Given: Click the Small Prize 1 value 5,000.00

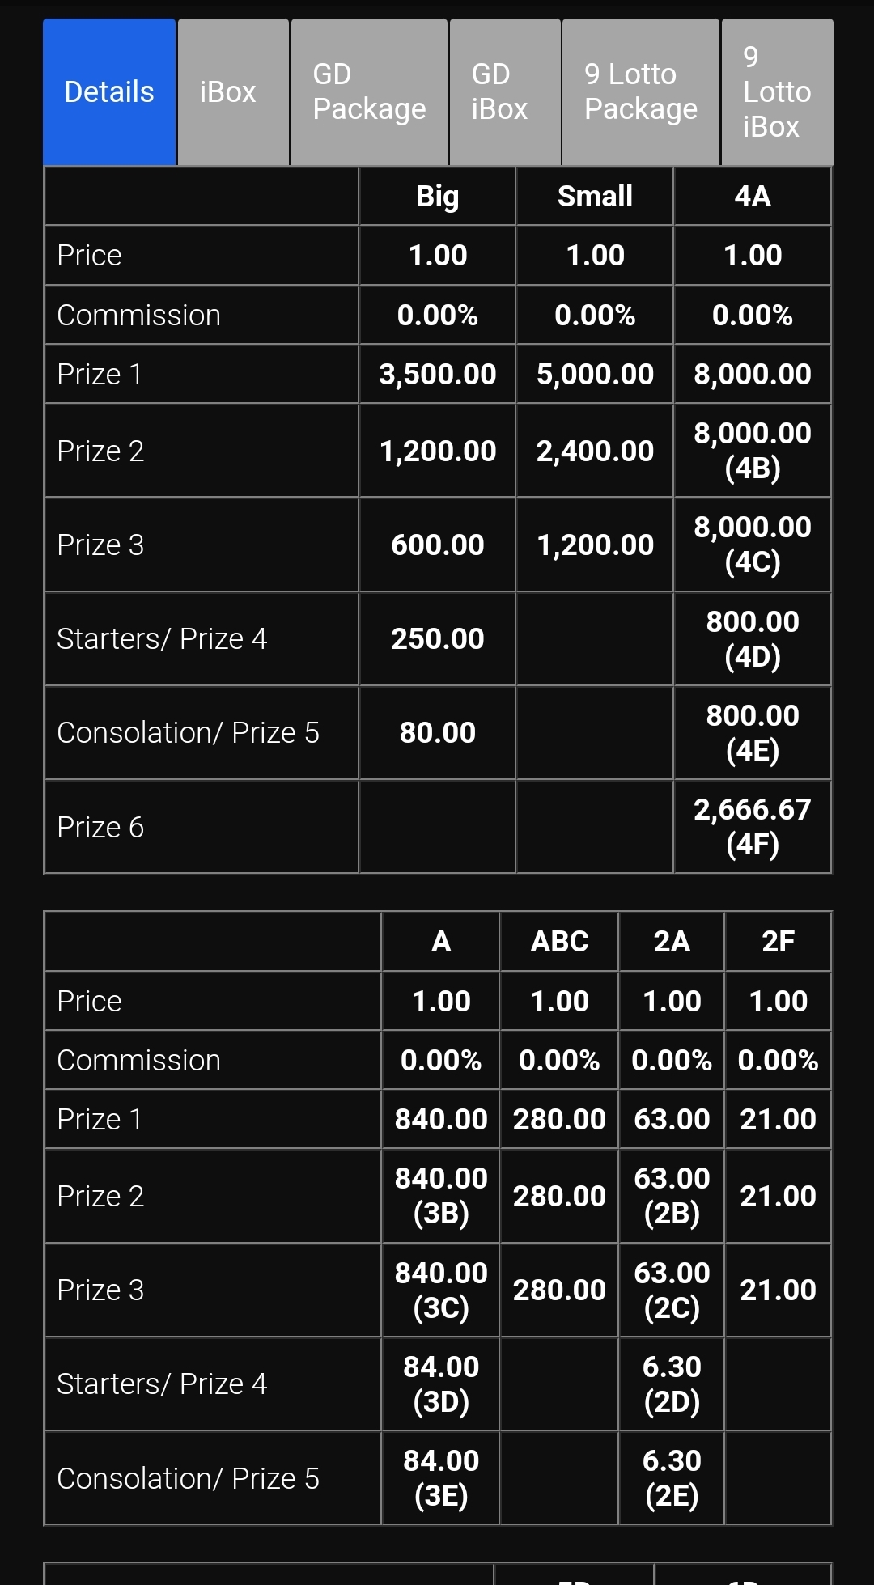Looking at the screenshot, I should tap(595, 375).
